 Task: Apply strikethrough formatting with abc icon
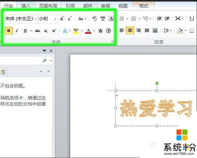pos(37,31)
